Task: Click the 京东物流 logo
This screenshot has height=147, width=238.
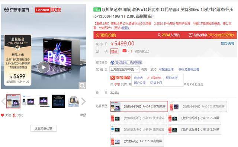Action: click(120, 78)
